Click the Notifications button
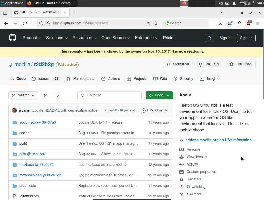Screen dimensions: 264x200 point(178,65)
